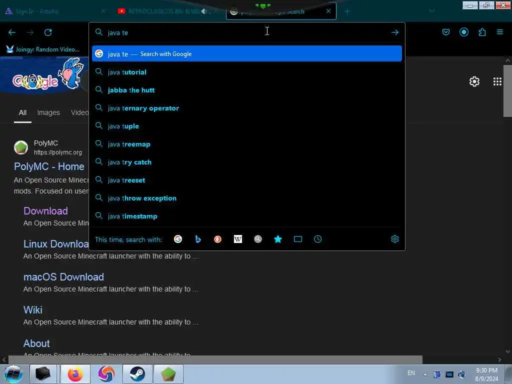
Task: Pick the 'java ternary operator' suggestion
Action: [x=247, y=108]
